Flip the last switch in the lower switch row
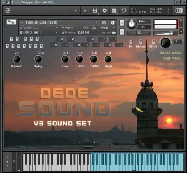Viewport: 187px width, 173px height. pos(41,46)
